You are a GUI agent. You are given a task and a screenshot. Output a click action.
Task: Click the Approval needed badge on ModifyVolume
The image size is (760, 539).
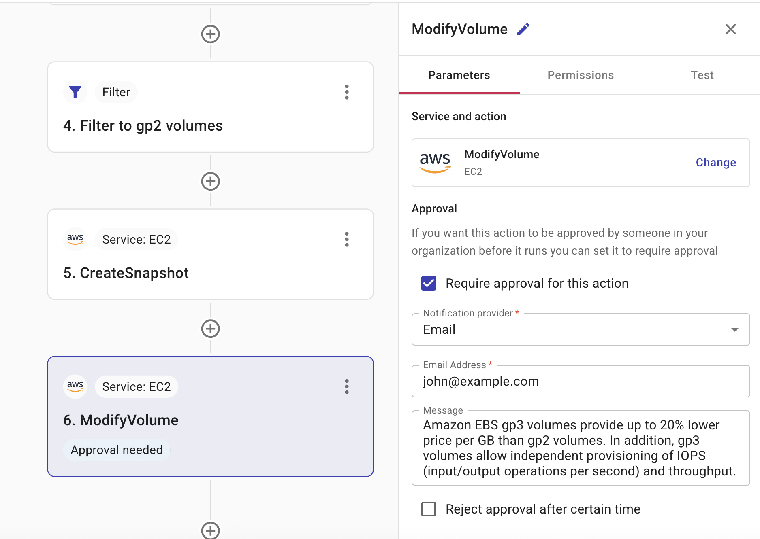tap(117, 449)
